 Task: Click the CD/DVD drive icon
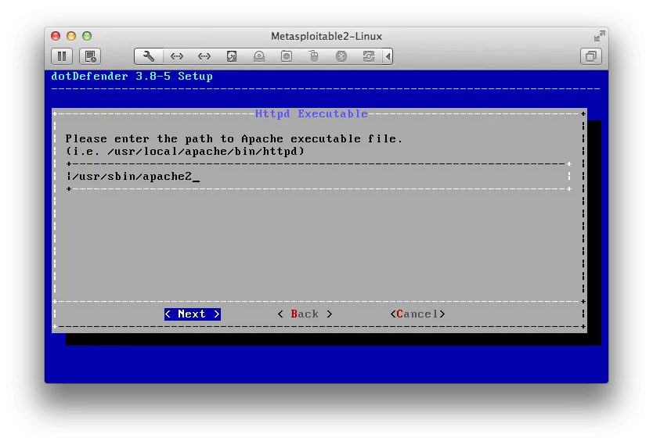click(259, 56)
